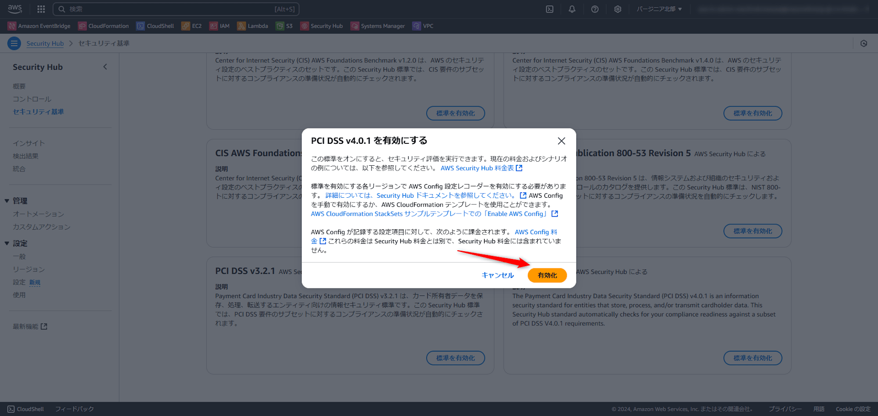Open 用語 footer link
The height and width of the screenshot is (416, 878).
click(x=819, y=409)
